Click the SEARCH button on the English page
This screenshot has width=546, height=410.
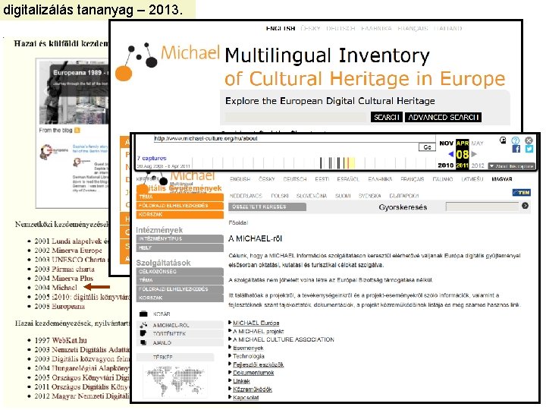click(x=387, y=117)
